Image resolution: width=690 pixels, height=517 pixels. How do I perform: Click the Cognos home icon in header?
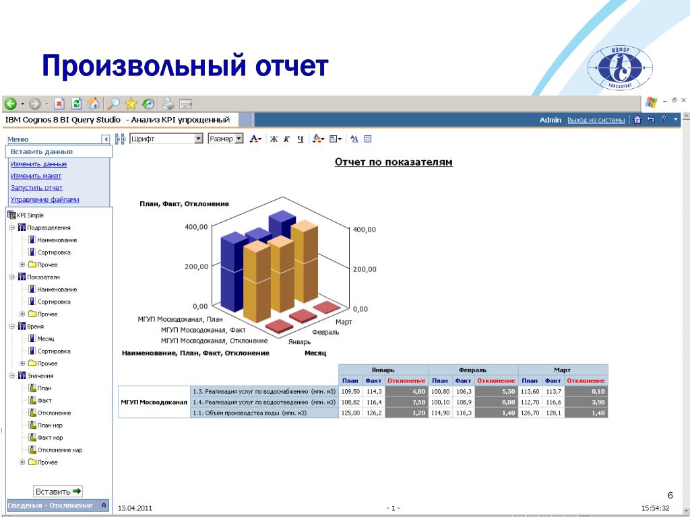(x=637, y=120)
